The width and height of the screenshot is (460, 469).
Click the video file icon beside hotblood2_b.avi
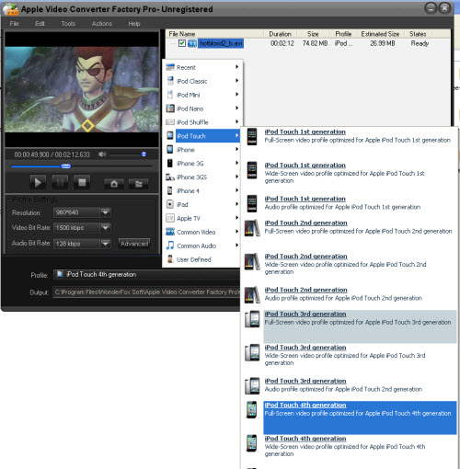pyautogui.click(x=192, y=43)
